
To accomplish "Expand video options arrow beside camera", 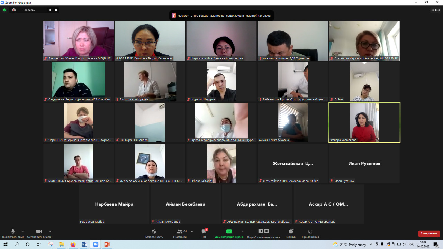I will [50, 231].
